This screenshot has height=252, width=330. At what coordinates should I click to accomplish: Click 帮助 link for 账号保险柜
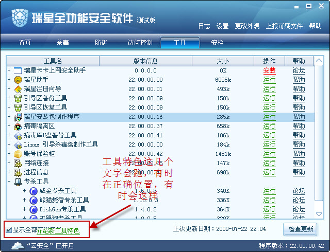click(299, 154)
